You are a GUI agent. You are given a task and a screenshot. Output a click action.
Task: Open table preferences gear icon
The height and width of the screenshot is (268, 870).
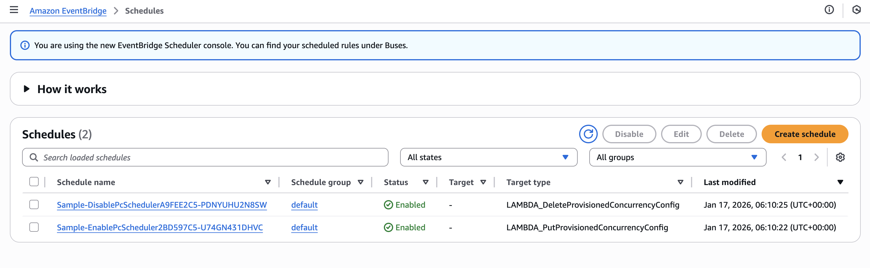pos(840,157)
